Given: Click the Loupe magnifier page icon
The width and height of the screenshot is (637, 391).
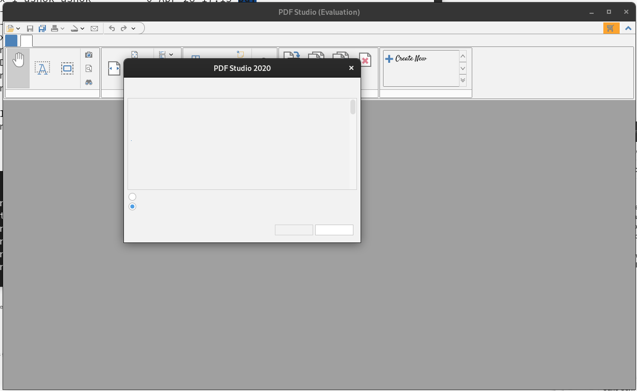Looking at the screenshot, I should (x=89, y=68).
